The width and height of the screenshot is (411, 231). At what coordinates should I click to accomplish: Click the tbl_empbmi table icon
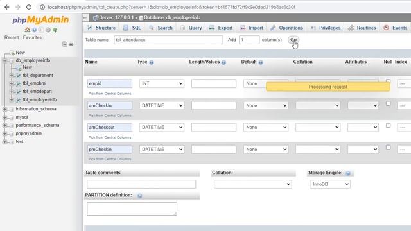point(19,83)
